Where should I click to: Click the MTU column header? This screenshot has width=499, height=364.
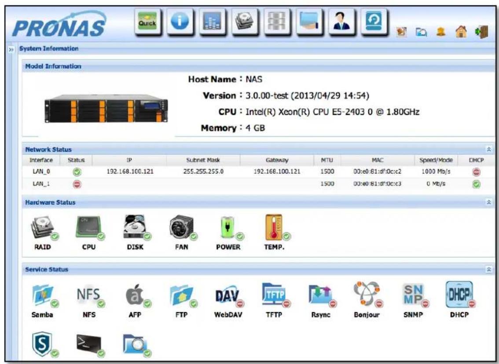(x=327, y=160)
